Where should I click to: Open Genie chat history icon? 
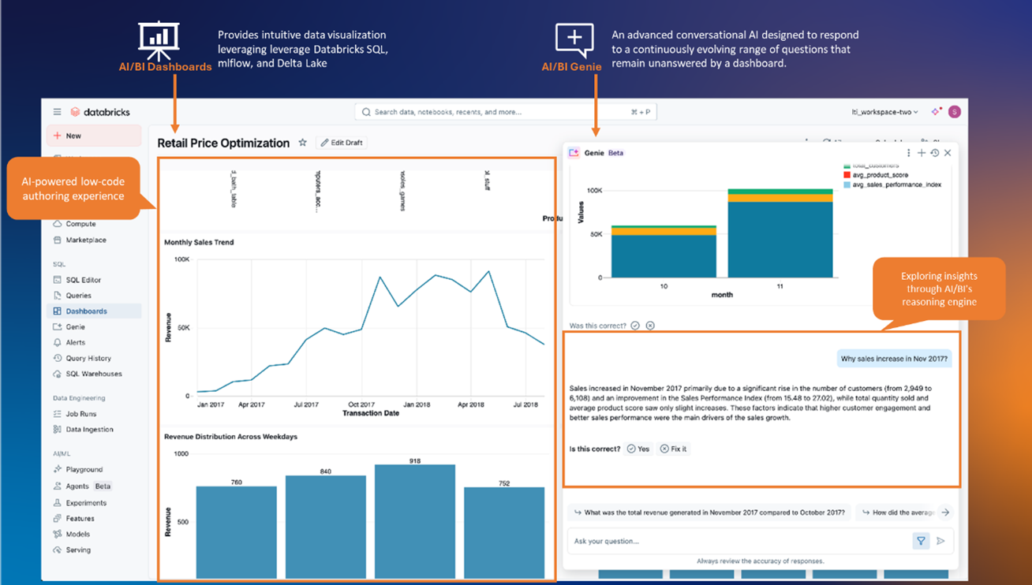point(935,153)
